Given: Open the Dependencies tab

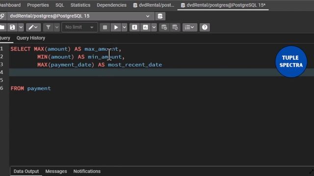Looking at the screenshot, I should click(x=111, y=5).
